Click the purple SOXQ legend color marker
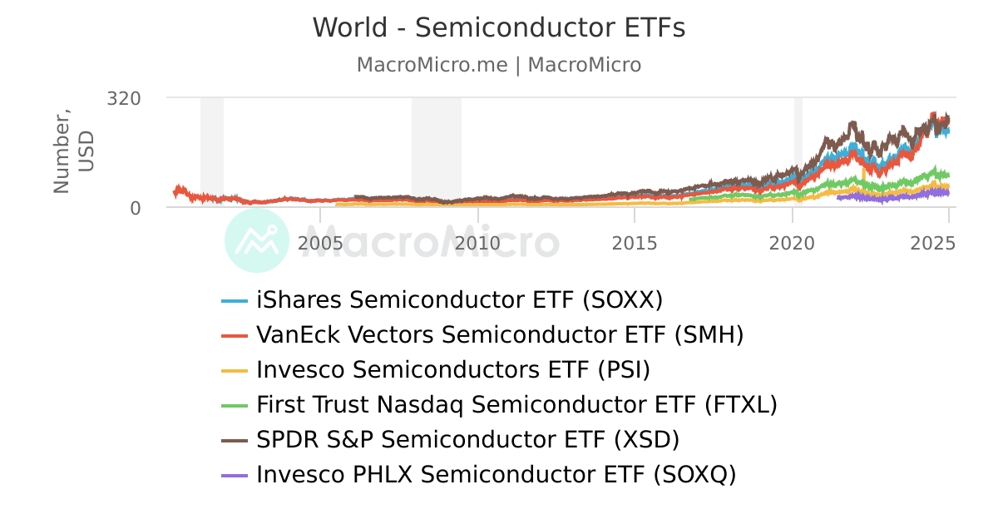 tap(235, 475)
